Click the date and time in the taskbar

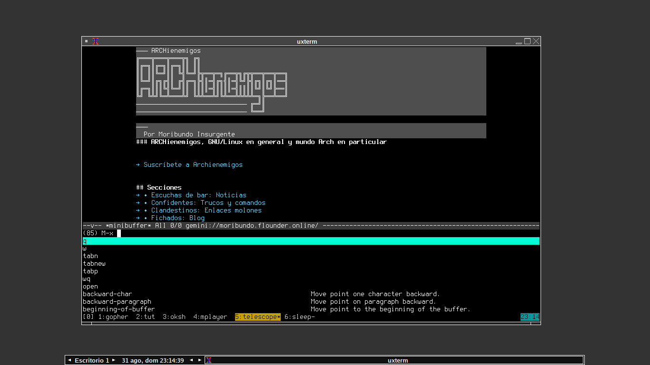click(x=153, y=360)
